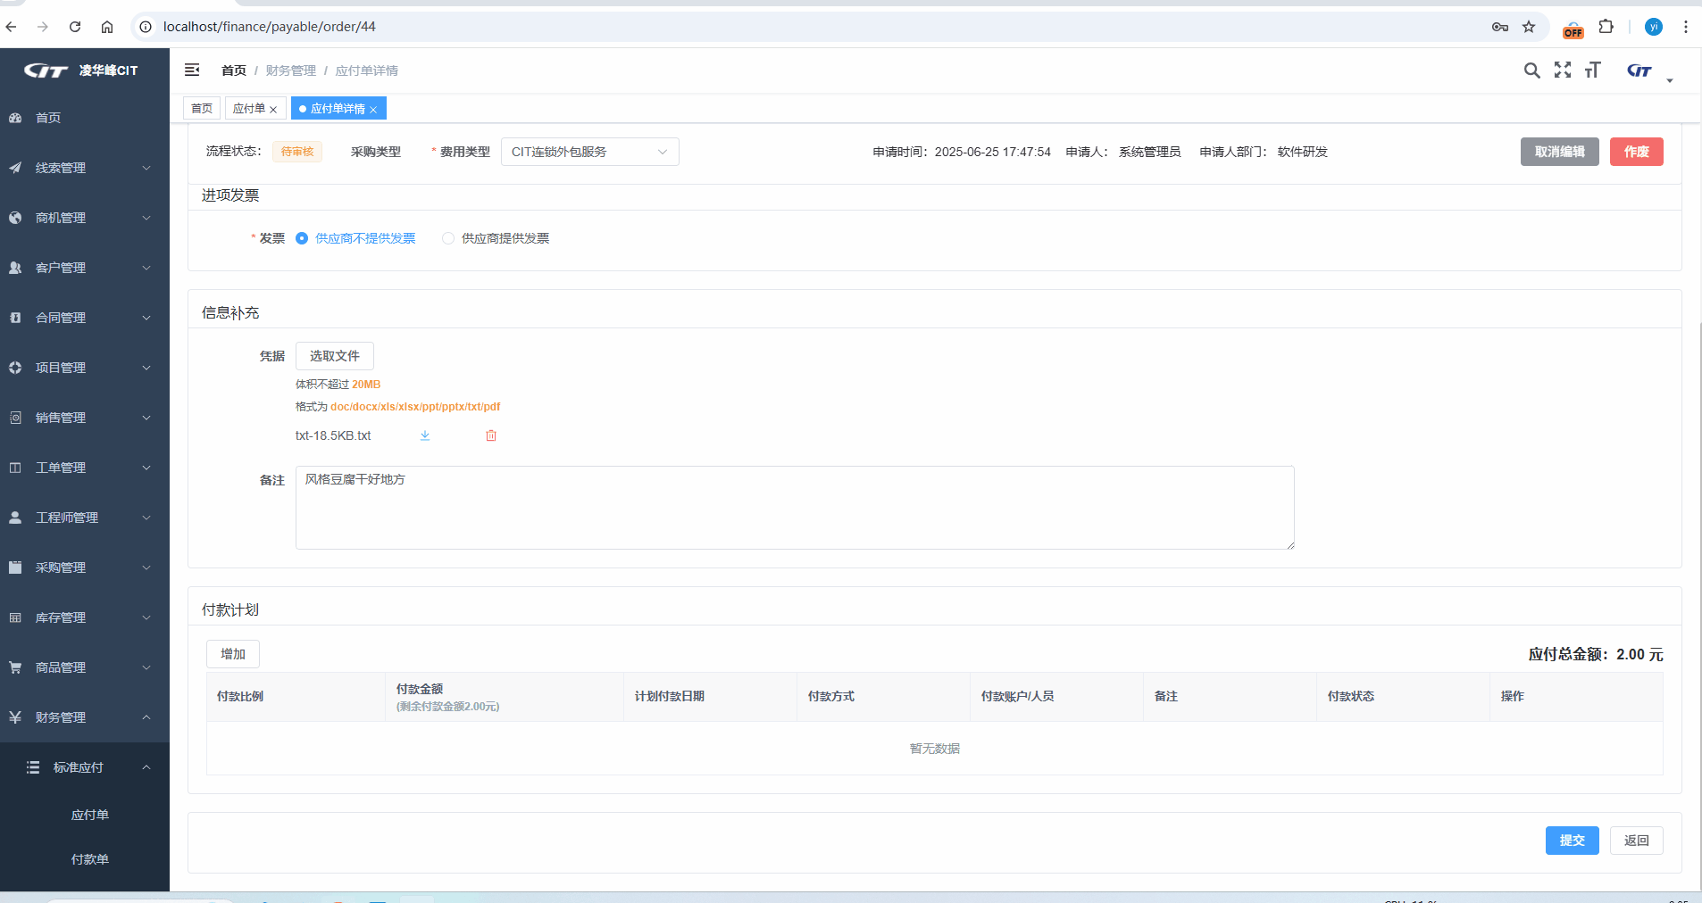Click 待审核 status tag

tap(297, 152)
